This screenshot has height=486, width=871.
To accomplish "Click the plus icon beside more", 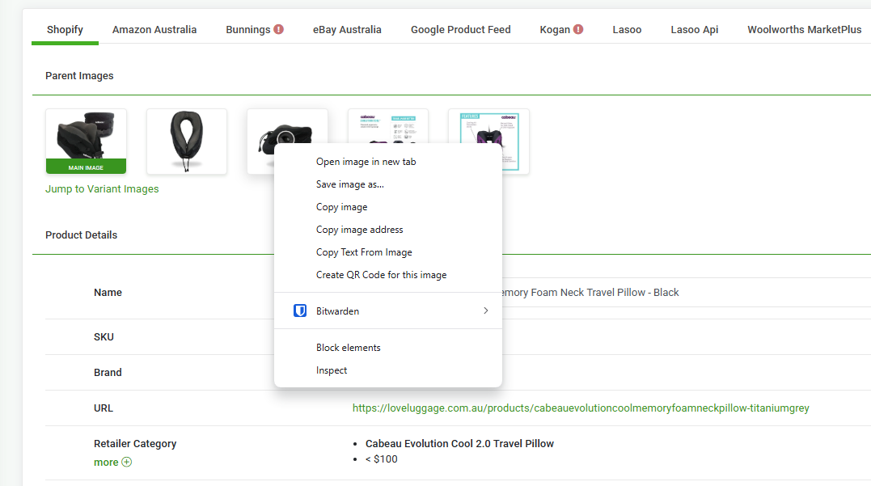I will click(127, 462).
